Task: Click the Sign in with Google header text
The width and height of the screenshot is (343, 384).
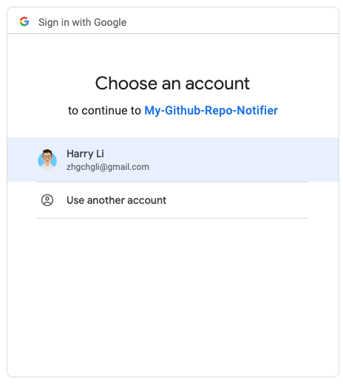Action: (82, 22)
